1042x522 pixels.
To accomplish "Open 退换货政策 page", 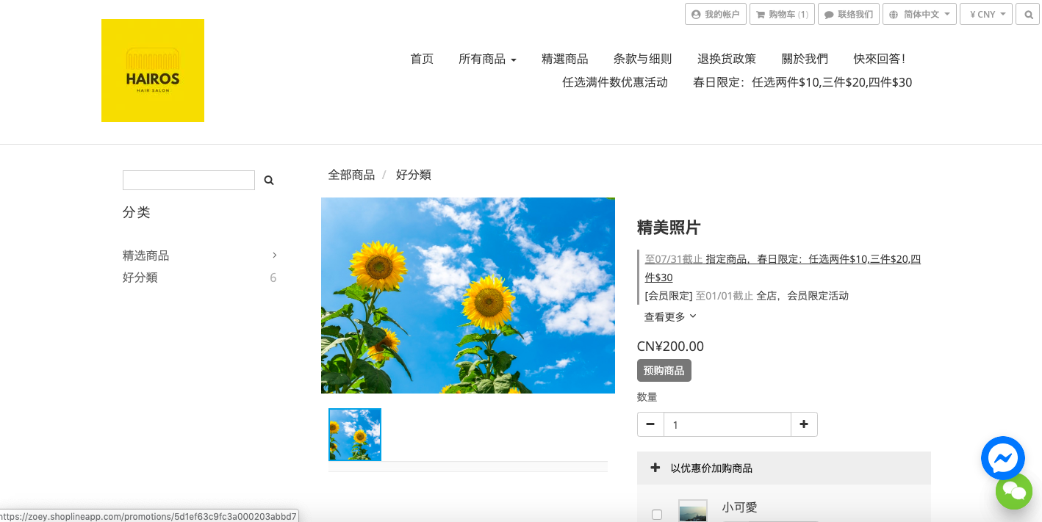I will coord(726,59).
